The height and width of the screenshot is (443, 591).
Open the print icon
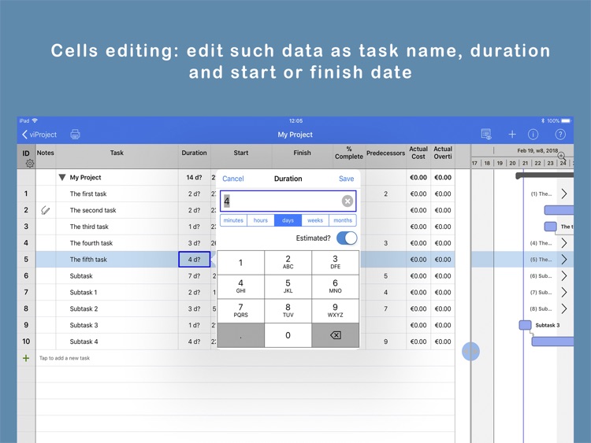75,135
